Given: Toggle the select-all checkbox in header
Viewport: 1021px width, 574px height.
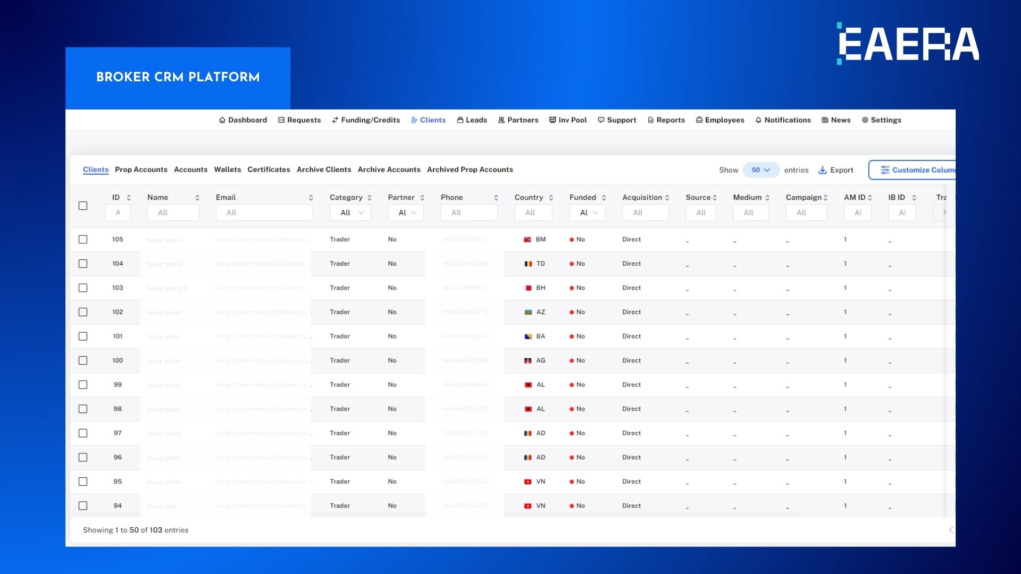Looking at the screenshot, I should 83,206.
